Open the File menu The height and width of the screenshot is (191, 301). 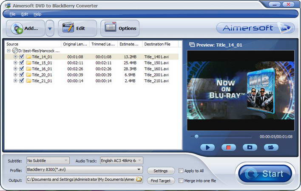pyautogui.click(x=12, y=14)
